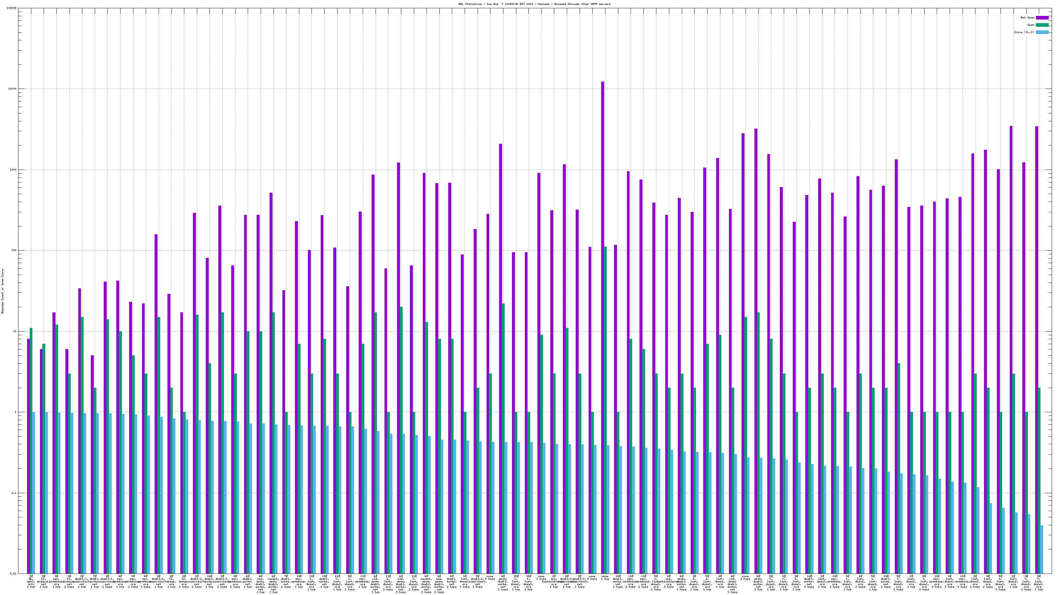
Task: Click the 10000 y-axis tick label
Action: [x=13, y=89]
